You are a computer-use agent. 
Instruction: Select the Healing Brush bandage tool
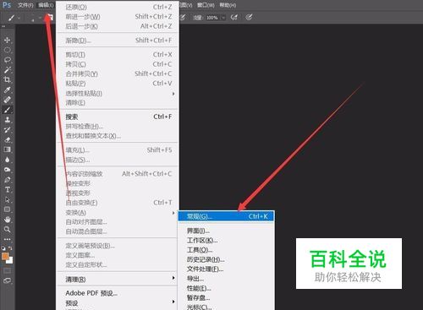pos(8,100)
